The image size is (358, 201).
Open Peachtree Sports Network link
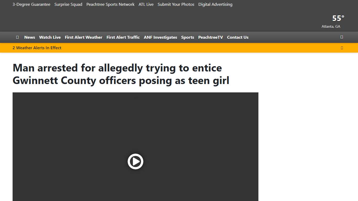110,4
